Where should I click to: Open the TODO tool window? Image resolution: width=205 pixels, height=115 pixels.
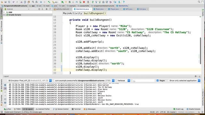tap(17, 109)
